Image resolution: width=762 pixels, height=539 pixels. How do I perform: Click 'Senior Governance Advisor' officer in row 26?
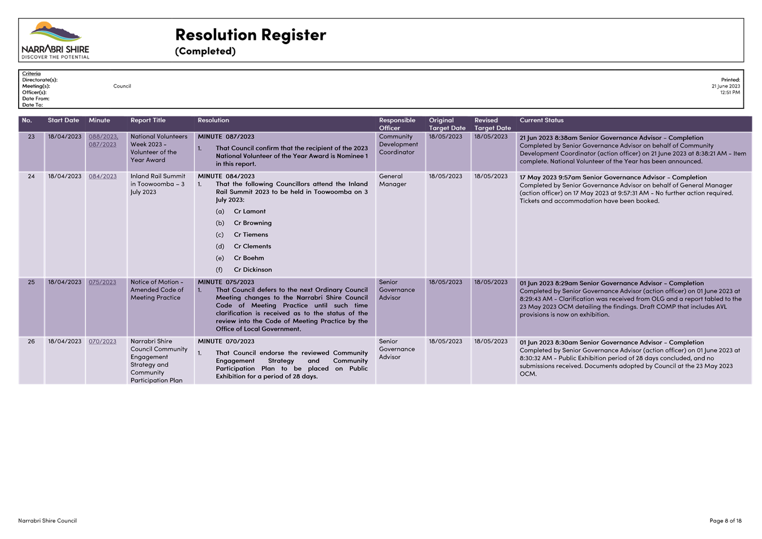click(397, 349)
